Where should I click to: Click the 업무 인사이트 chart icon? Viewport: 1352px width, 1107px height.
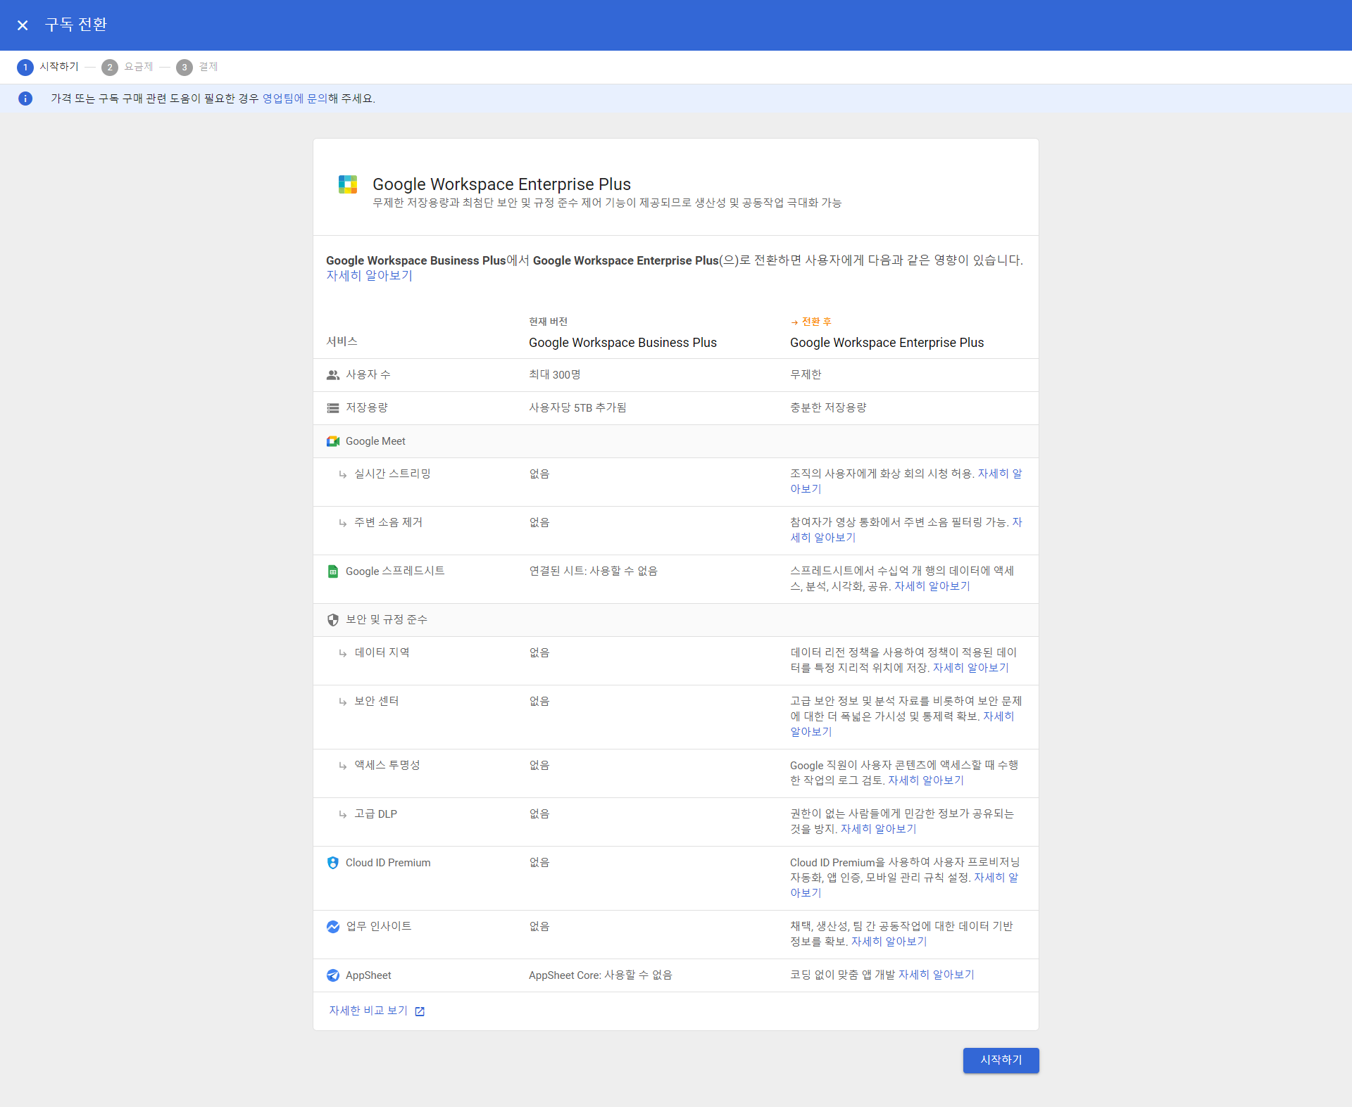333,927
